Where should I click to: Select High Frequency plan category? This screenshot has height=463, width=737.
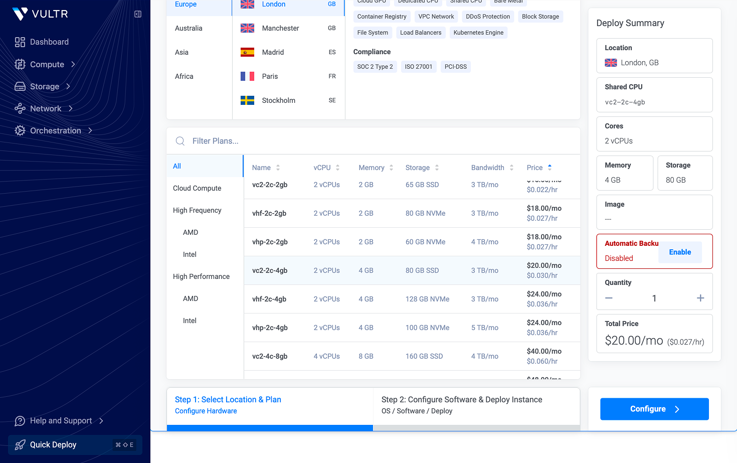205,210
